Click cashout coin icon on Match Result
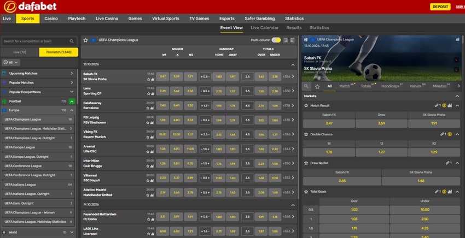Viewport: 465px width, 238px height. click(444, 105)
